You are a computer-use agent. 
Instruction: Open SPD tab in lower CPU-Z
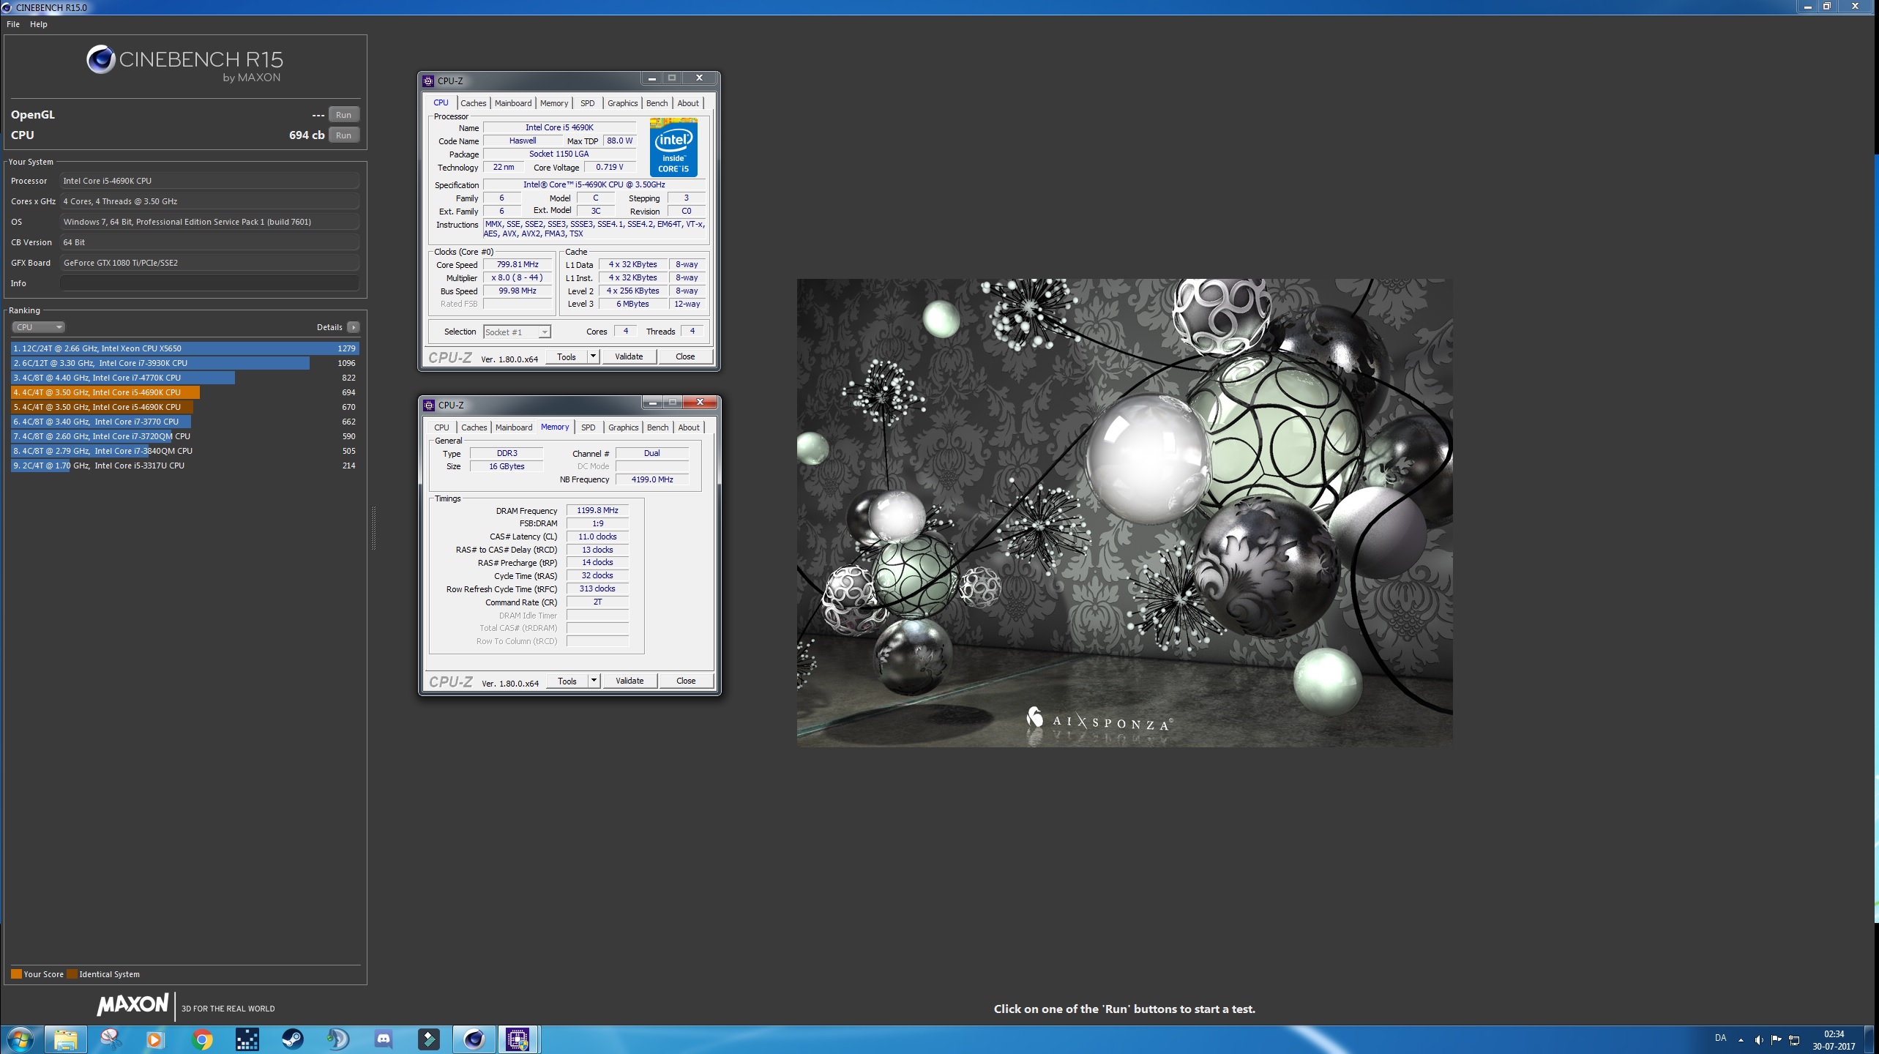click(588, 427)
